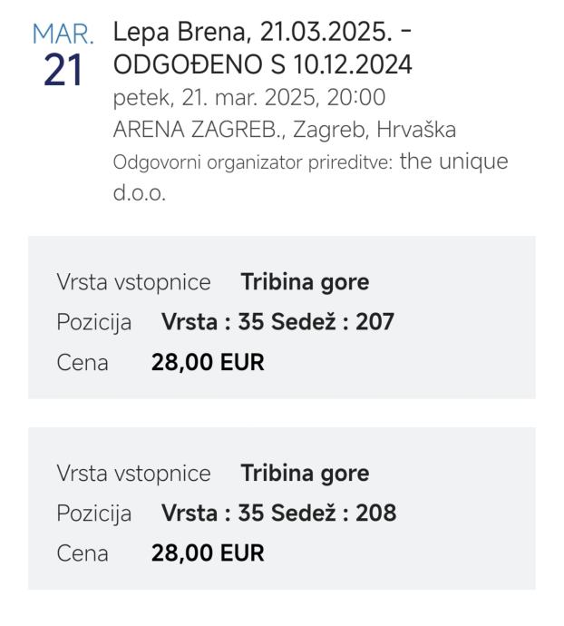The image size is (564, 626).
Task: Click the second ticket's 28,00 EUR price
Action: tap(208, 553)
